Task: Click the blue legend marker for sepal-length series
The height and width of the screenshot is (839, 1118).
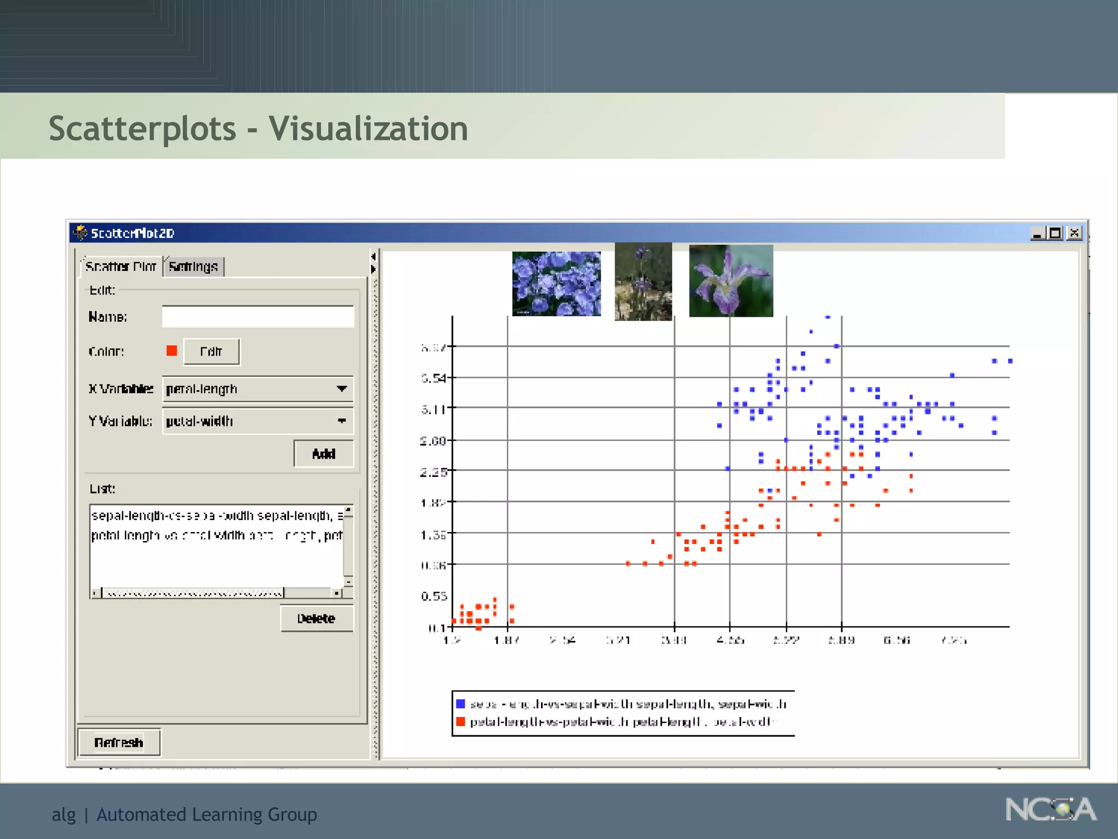Action: pyautogui.click(x=460, y=704)
